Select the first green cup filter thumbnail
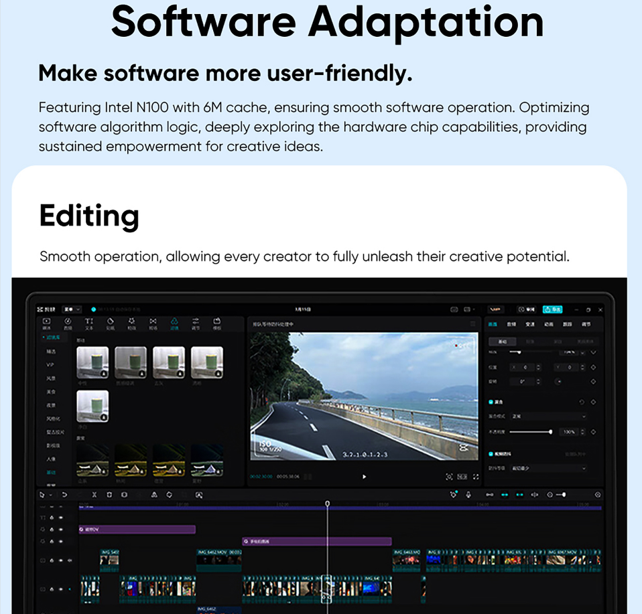 (92, 362)
